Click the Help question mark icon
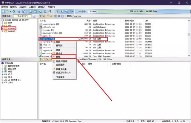This screenshot has width=191, height=123. coord(67,11)
